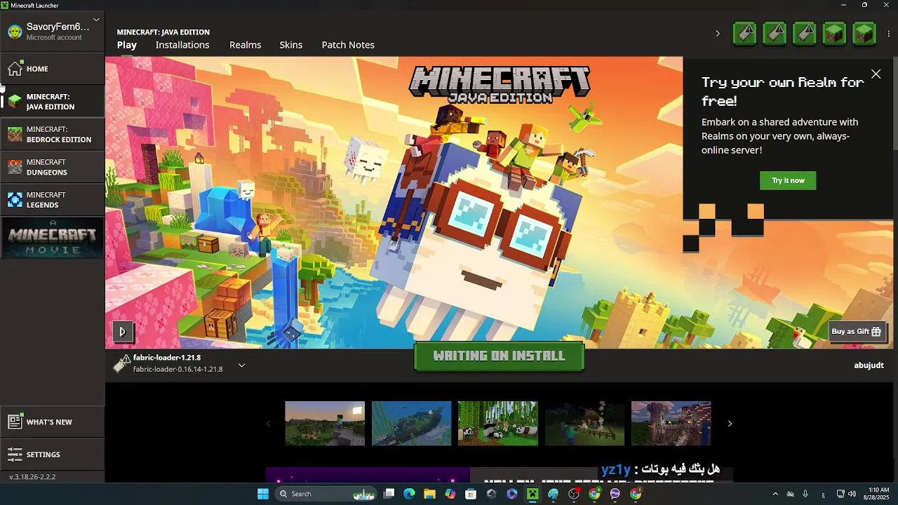This screenshot has height=505, width=898.
Task: Open Copilot from the taskbar
Action: click(x=450, y=494)
